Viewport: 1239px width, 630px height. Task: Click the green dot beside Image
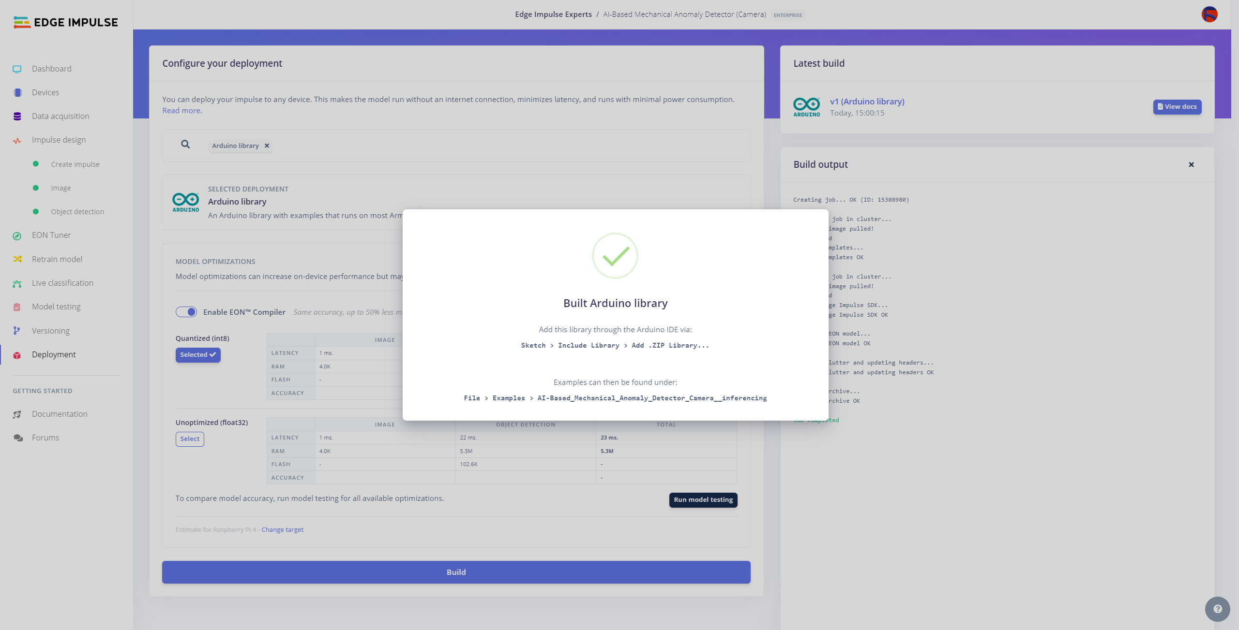coord(36,188)
